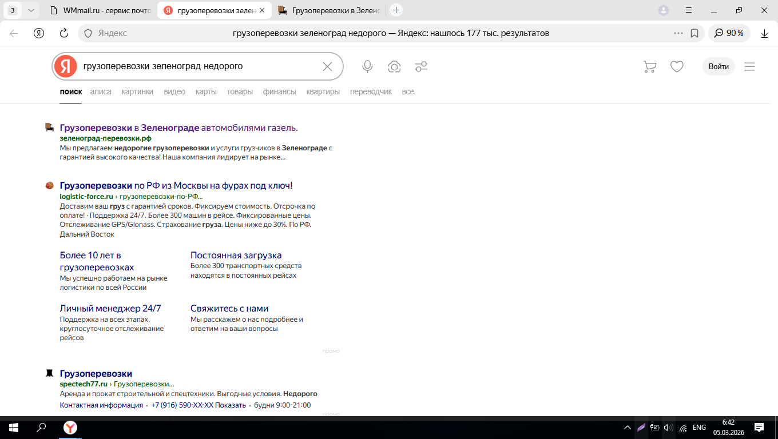Switch to the алиса tab
778x439 pixels.
pyautogui.click(x=101, y=91)
